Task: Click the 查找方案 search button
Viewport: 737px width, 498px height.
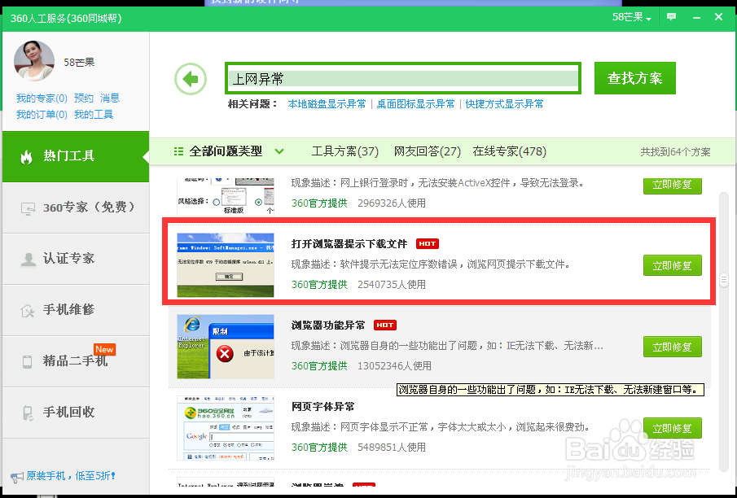Action: tap(635, 78)
